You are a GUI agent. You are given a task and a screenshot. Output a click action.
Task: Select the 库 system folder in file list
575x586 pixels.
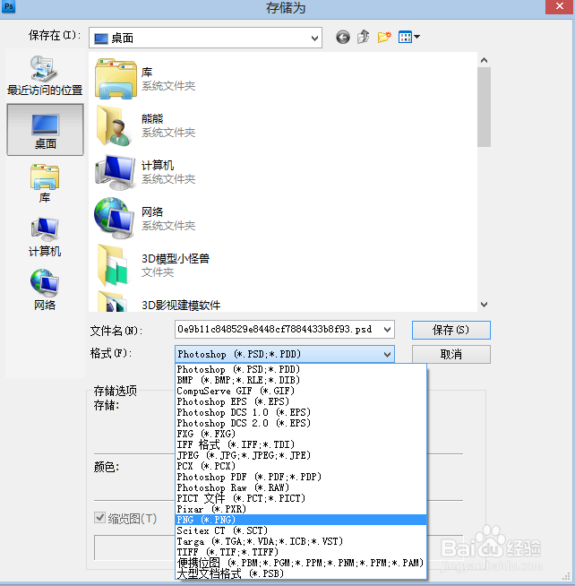tap(146, 79)
